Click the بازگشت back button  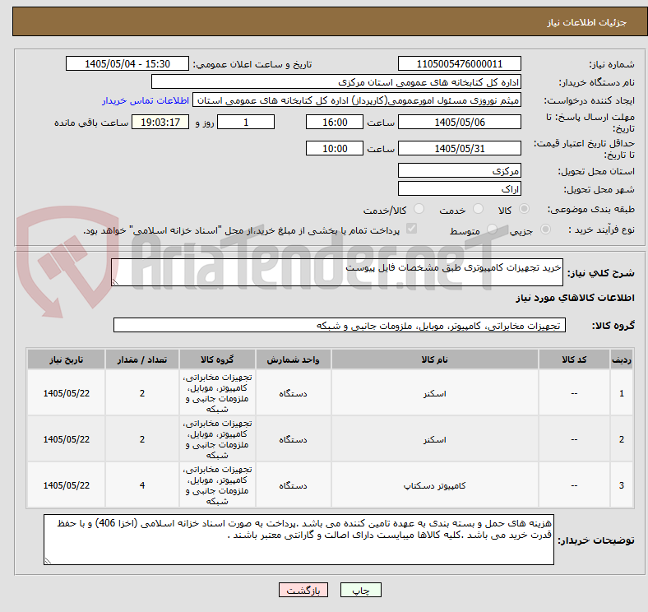(x=303, y=590)
